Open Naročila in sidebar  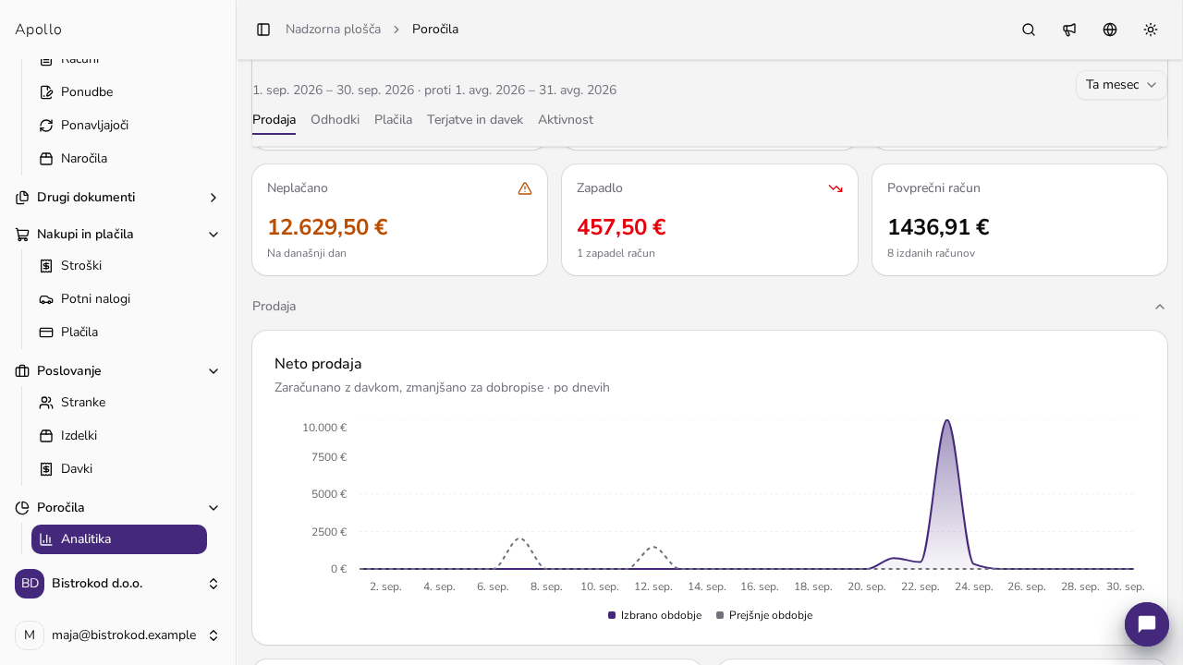pos(119,159)
